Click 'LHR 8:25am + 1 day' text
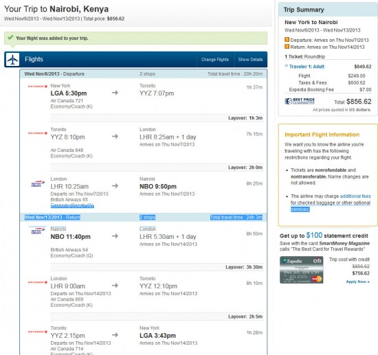The image size is (378, 355). pyautogui.click(x=168, y=137)
